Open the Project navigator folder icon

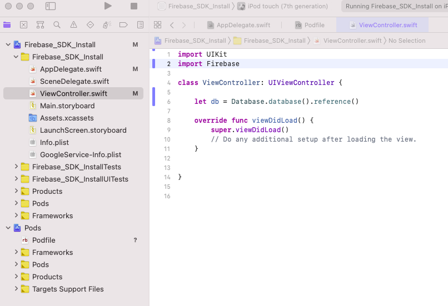7,25
